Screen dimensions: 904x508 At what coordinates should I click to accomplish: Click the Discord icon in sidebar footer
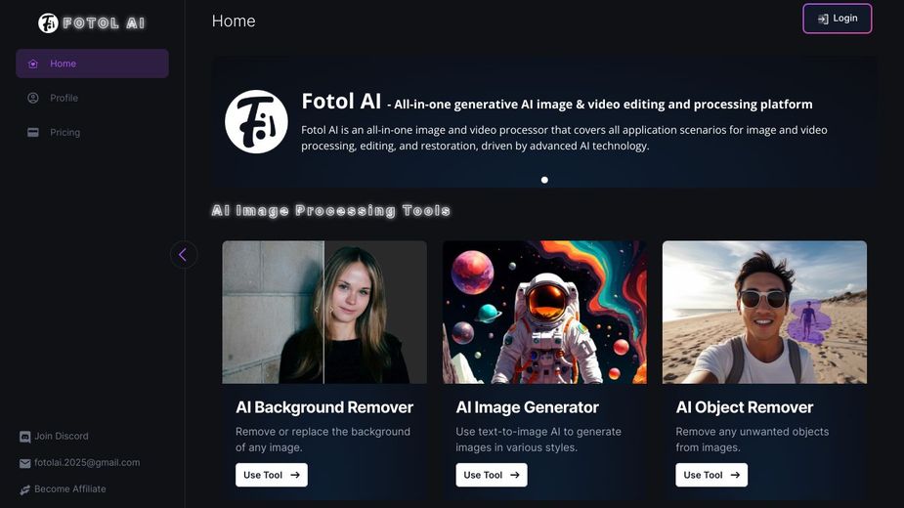point(25,437)
